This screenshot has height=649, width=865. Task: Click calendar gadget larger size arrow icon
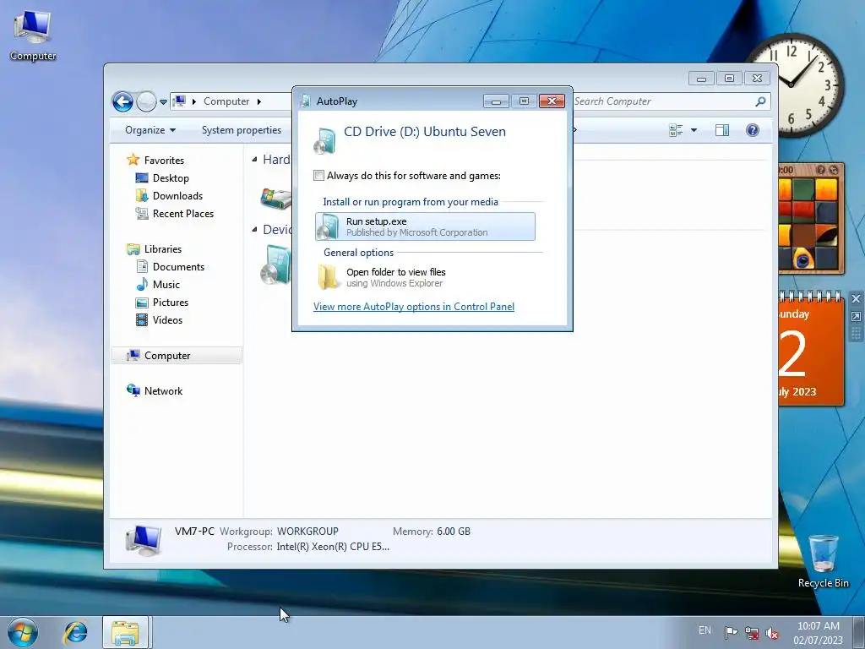click(856, 316)
